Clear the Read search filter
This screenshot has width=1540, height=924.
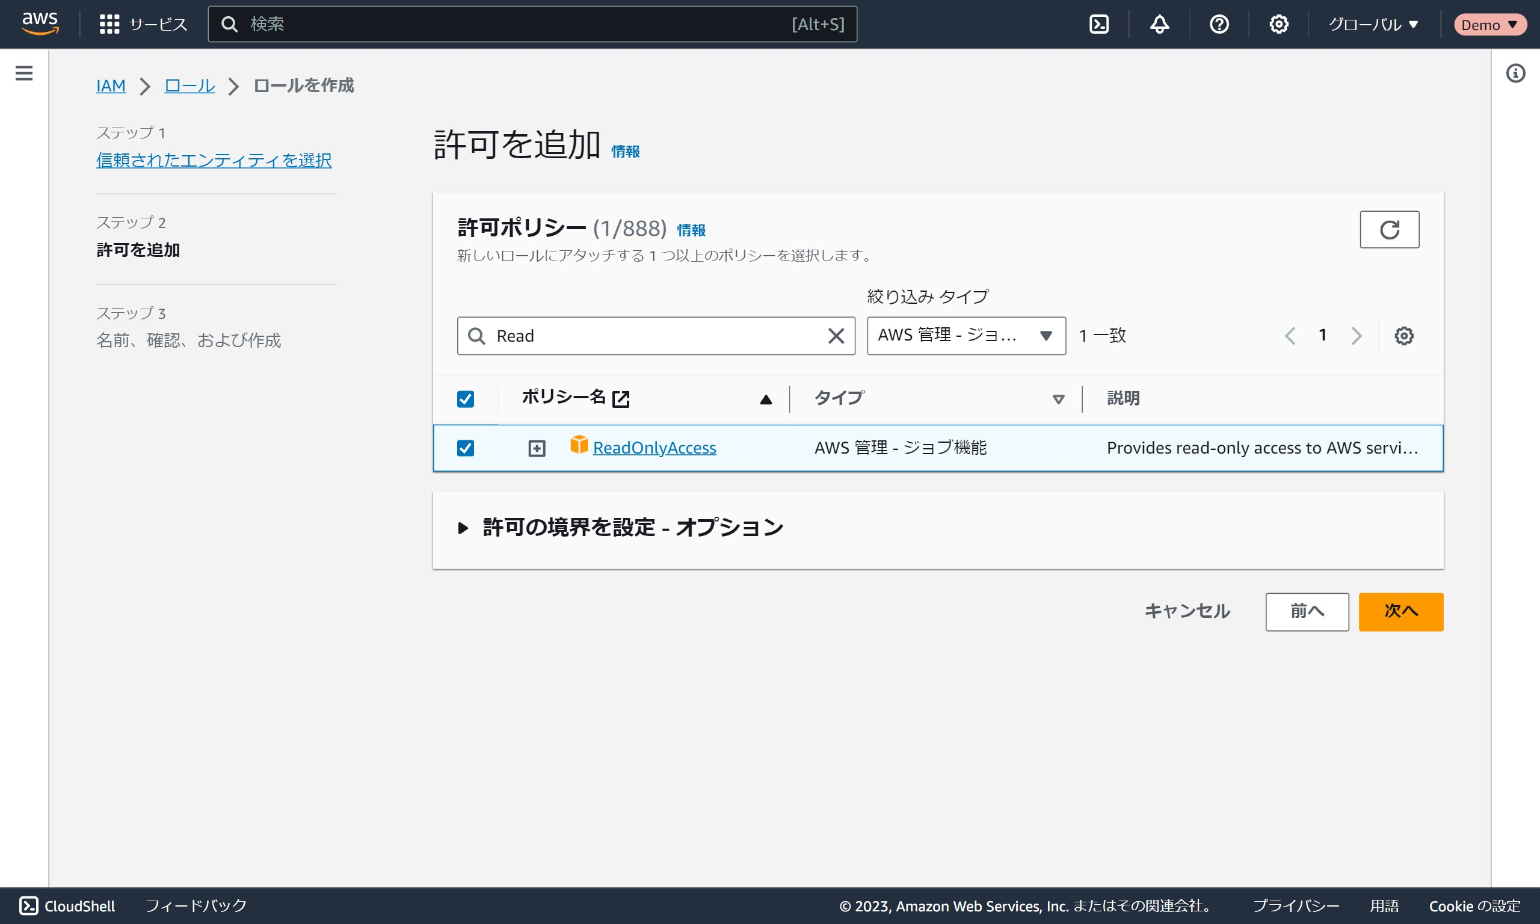click(836, 336)
